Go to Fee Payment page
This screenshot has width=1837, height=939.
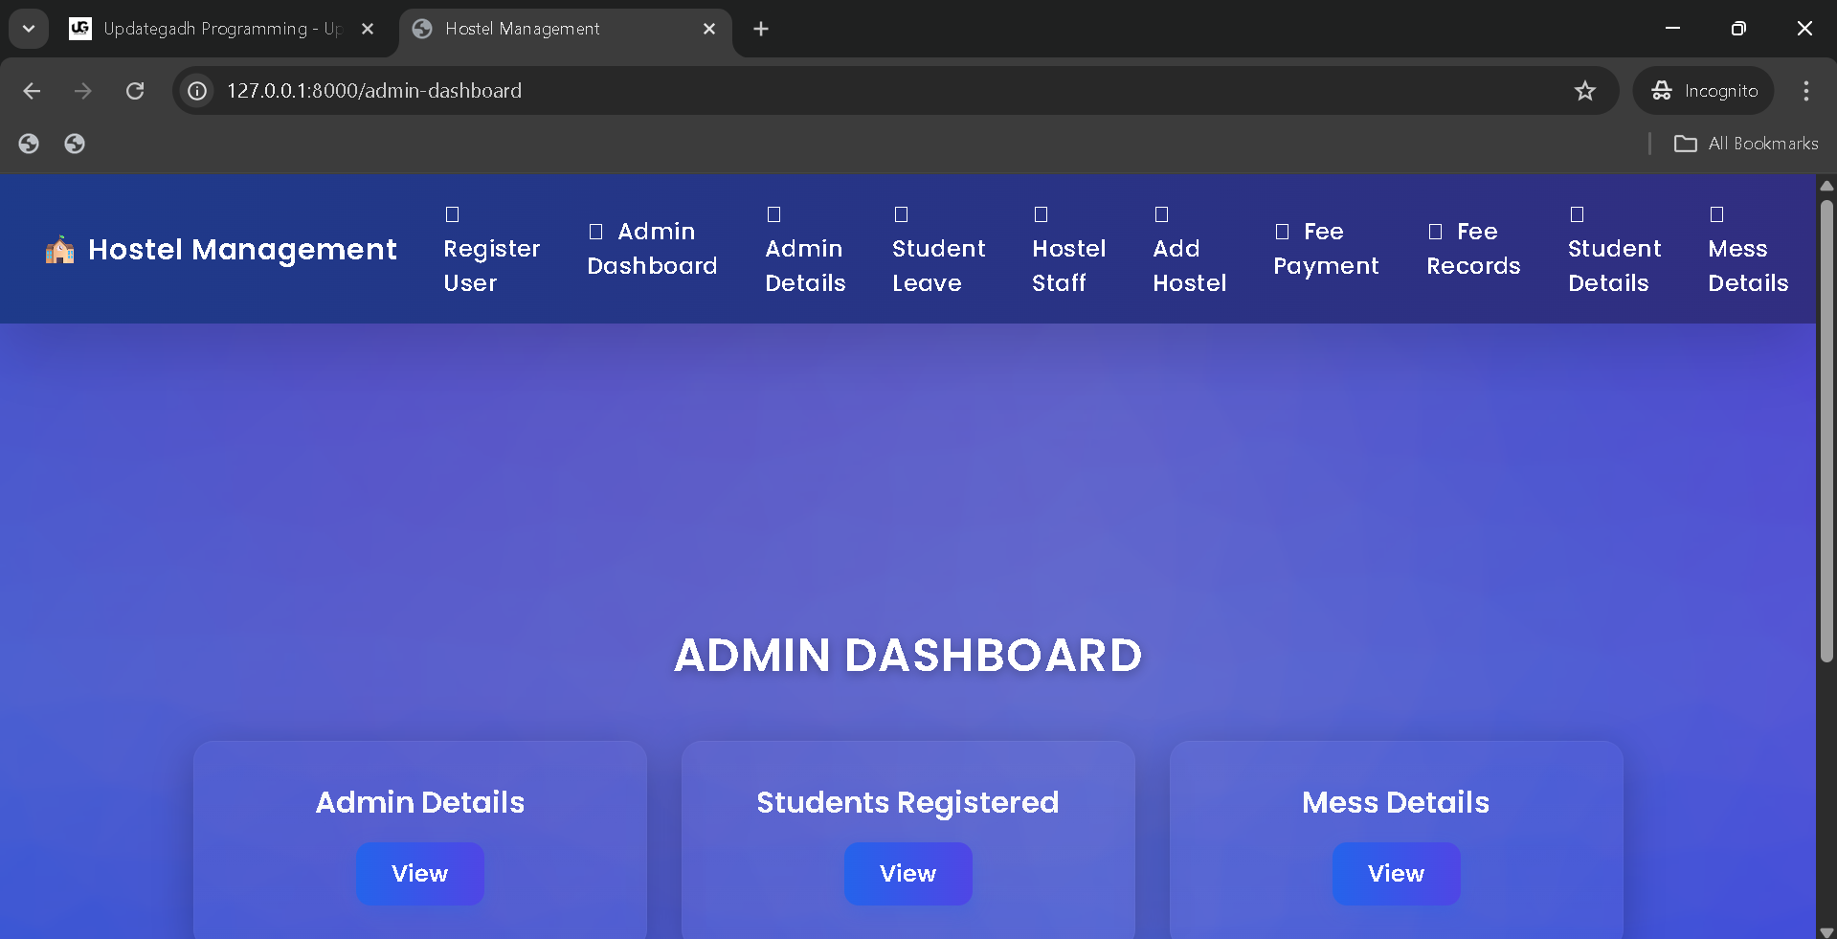point(1326,249)
